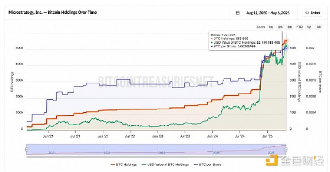The width and height of the screenshot is (330, 172).
Task: Click the Embed code button
Action: click(313, 13)
